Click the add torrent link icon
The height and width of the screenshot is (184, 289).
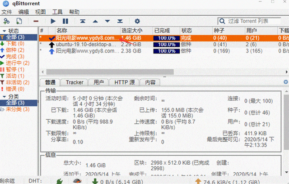click(6, 21)
